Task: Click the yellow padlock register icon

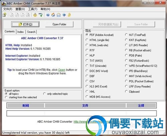Action: click(69, 15)
